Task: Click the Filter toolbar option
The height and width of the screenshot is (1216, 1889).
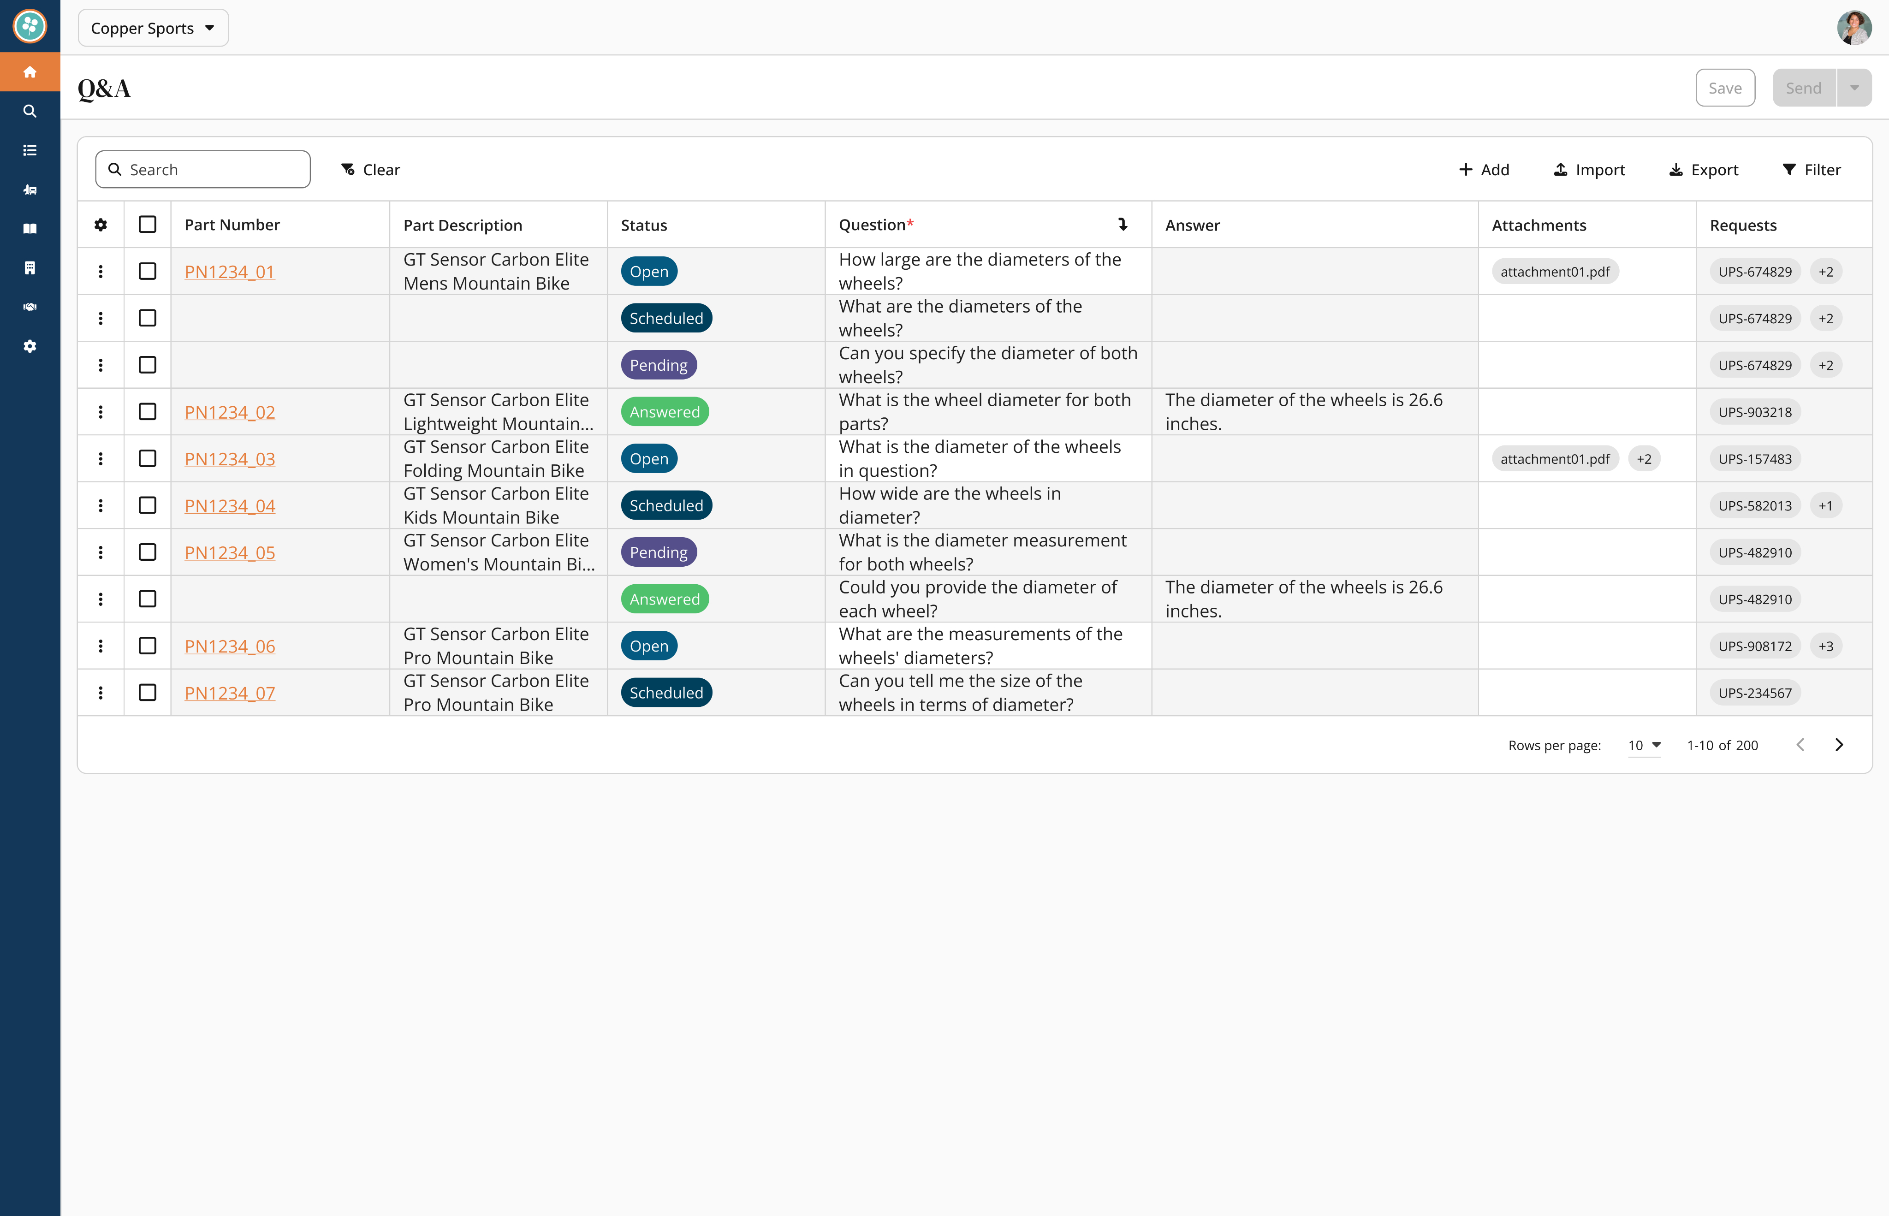Action: click(1812, 170)
